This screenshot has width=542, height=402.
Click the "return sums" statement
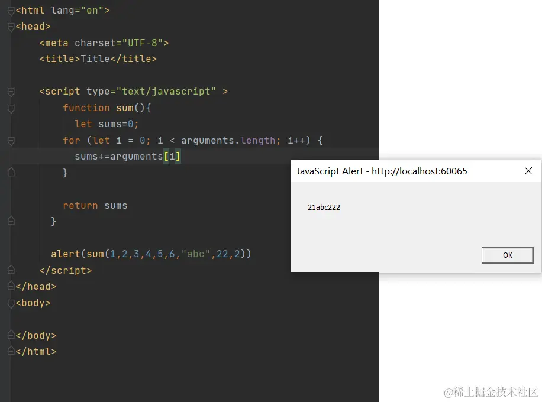(95, 206)
